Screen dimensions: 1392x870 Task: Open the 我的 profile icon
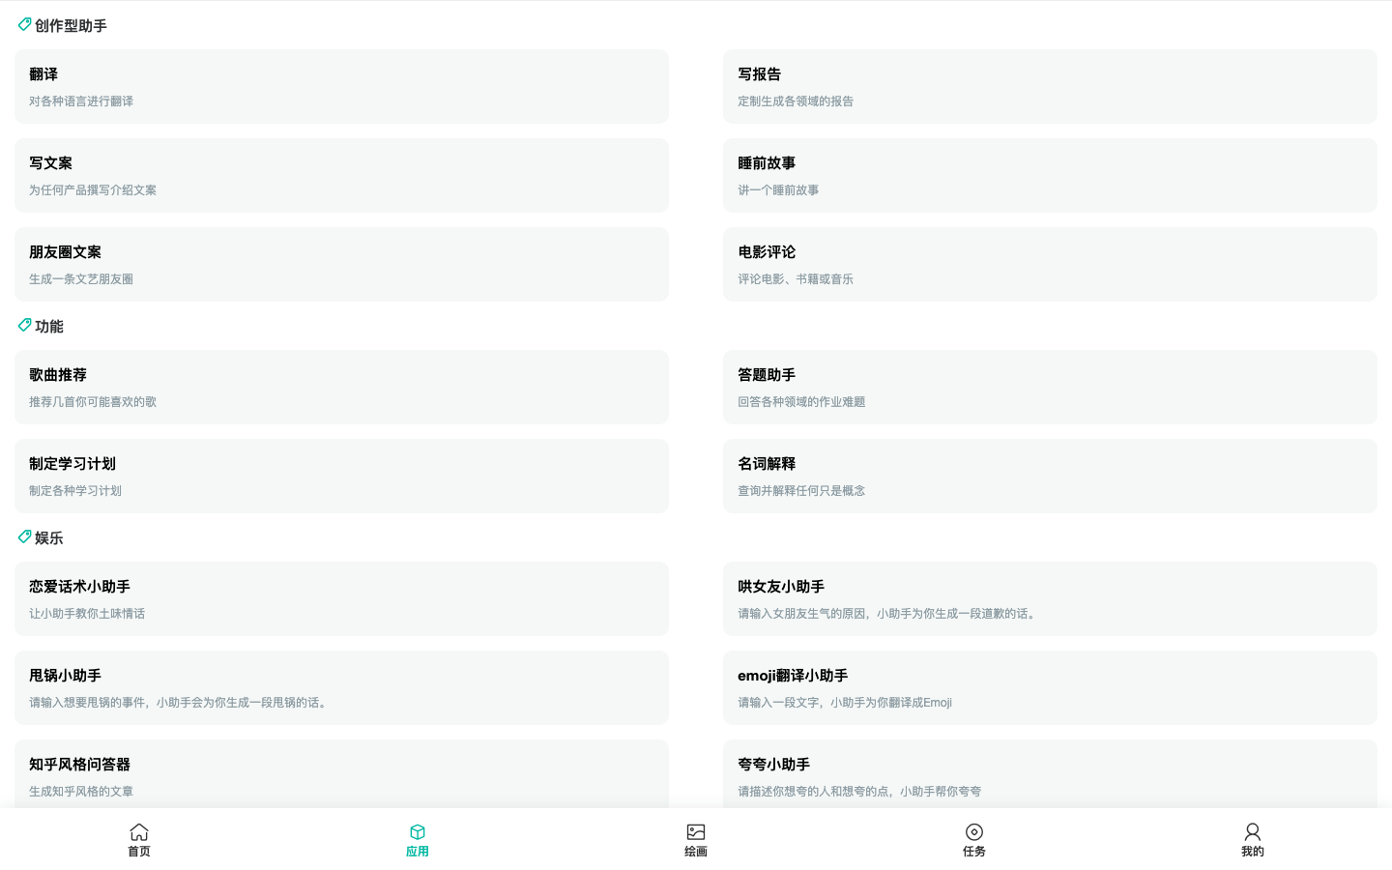1252,832
